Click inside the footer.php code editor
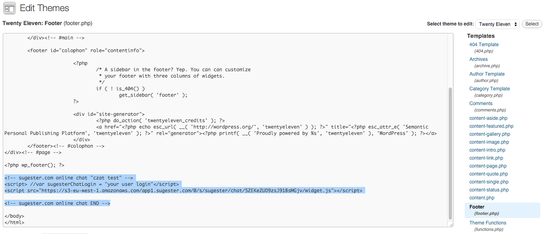 pyautogui.click(x=239, y=99)
